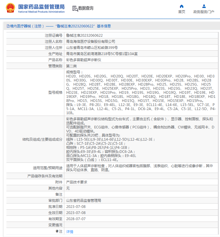Click the 注册人住所 label
Screen dimensions: 220x237
pos(54,48)
